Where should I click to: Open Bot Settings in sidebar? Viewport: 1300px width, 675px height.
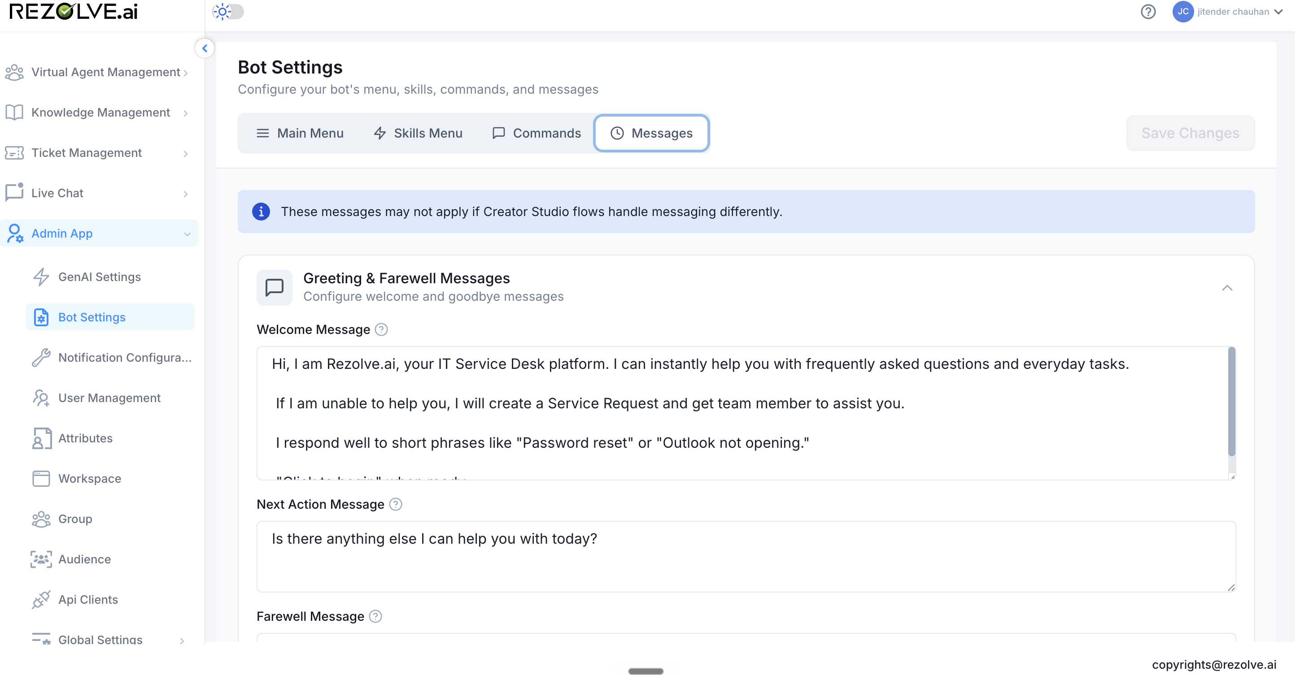pyautogui.click(x=110, y=317)
